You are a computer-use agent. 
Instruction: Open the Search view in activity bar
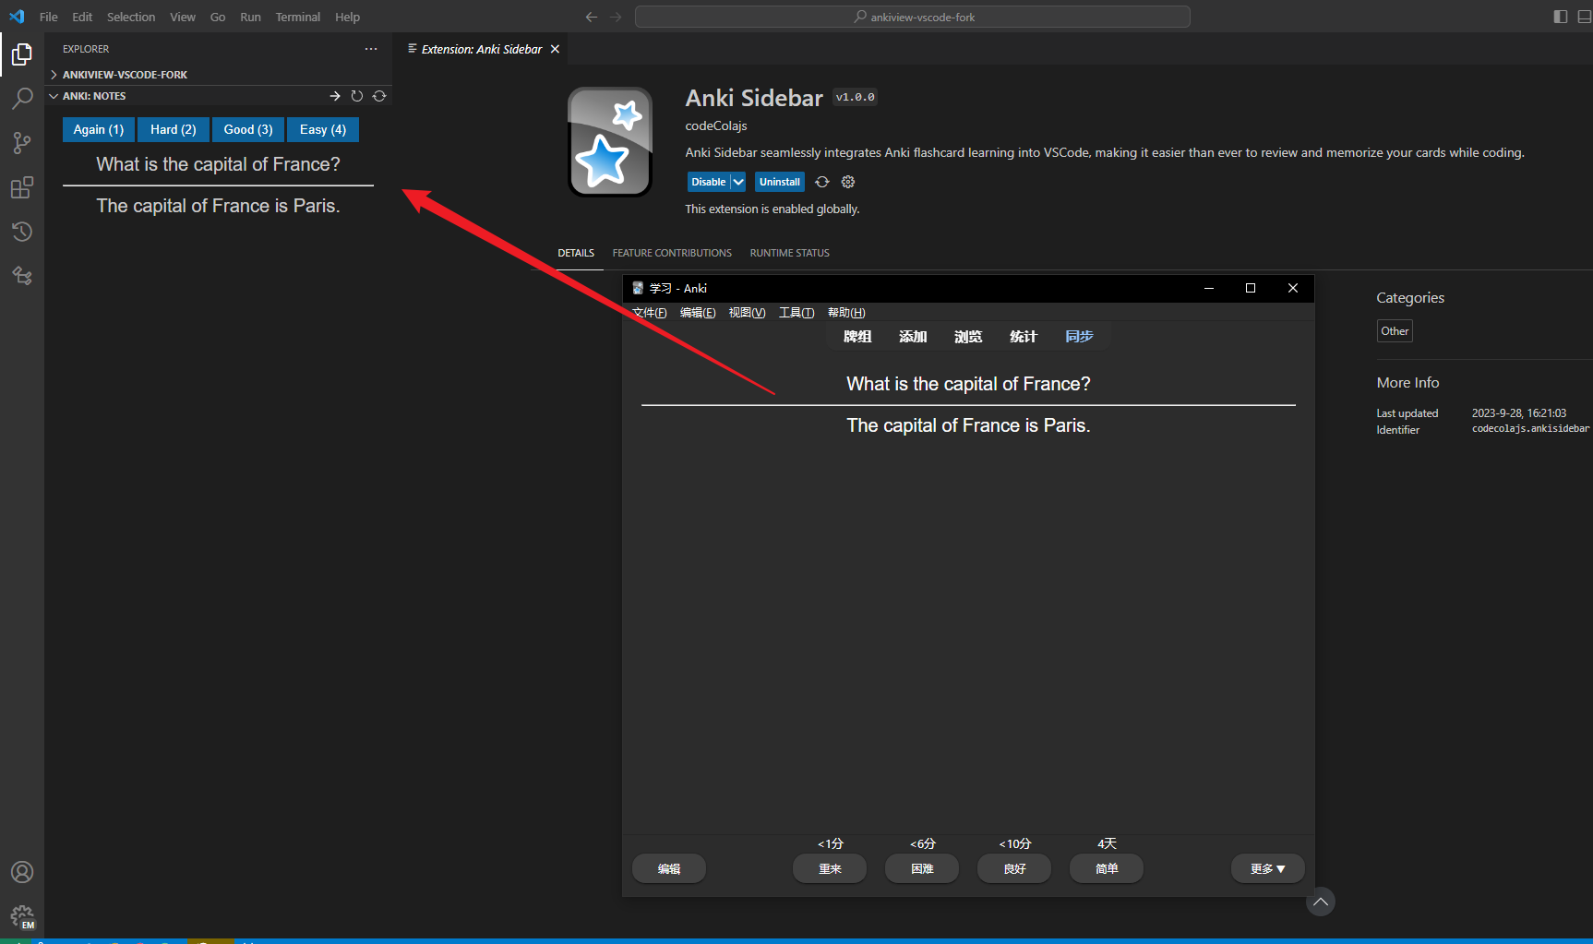22,99
